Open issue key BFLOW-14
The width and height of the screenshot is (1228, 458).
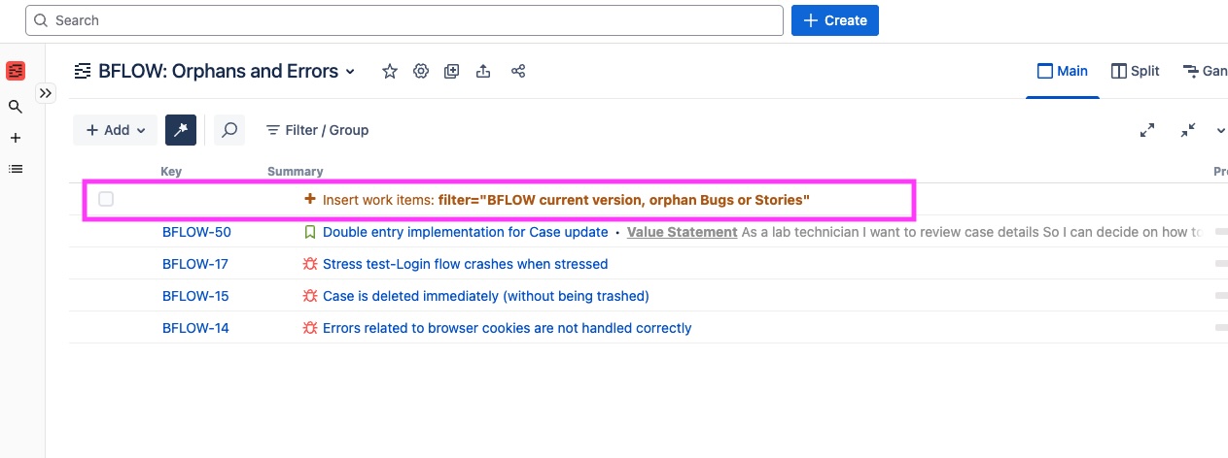195,328
